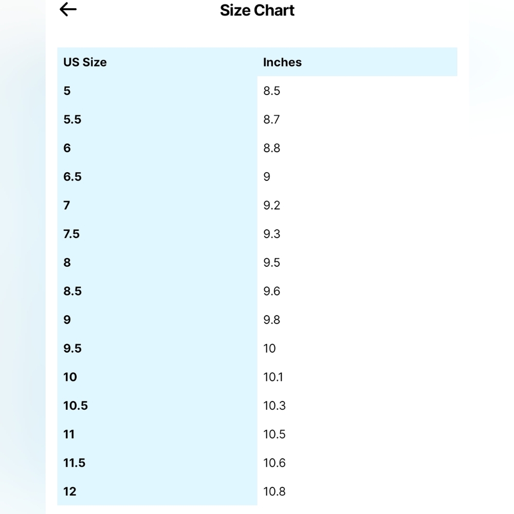Select the 9.5 inches value

(271, 263)
